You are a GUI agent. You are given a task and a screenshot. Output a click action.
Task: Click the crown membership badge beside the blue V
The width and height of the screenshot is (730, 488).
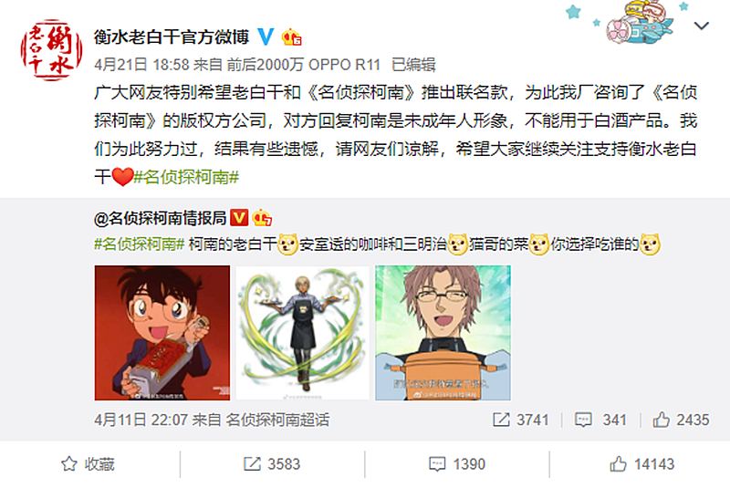click(x=291, y=36)
